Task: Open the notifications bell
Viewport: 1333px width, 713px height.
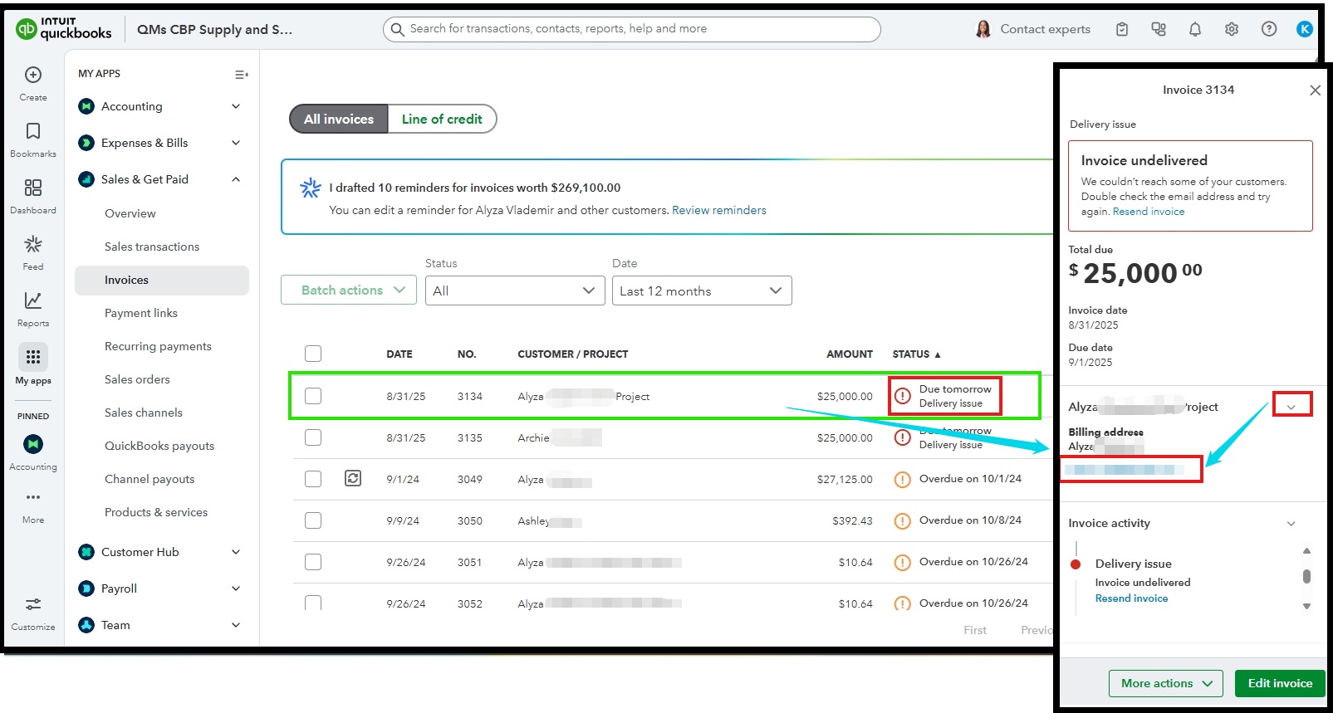Action: click(x=1195, y=29)
